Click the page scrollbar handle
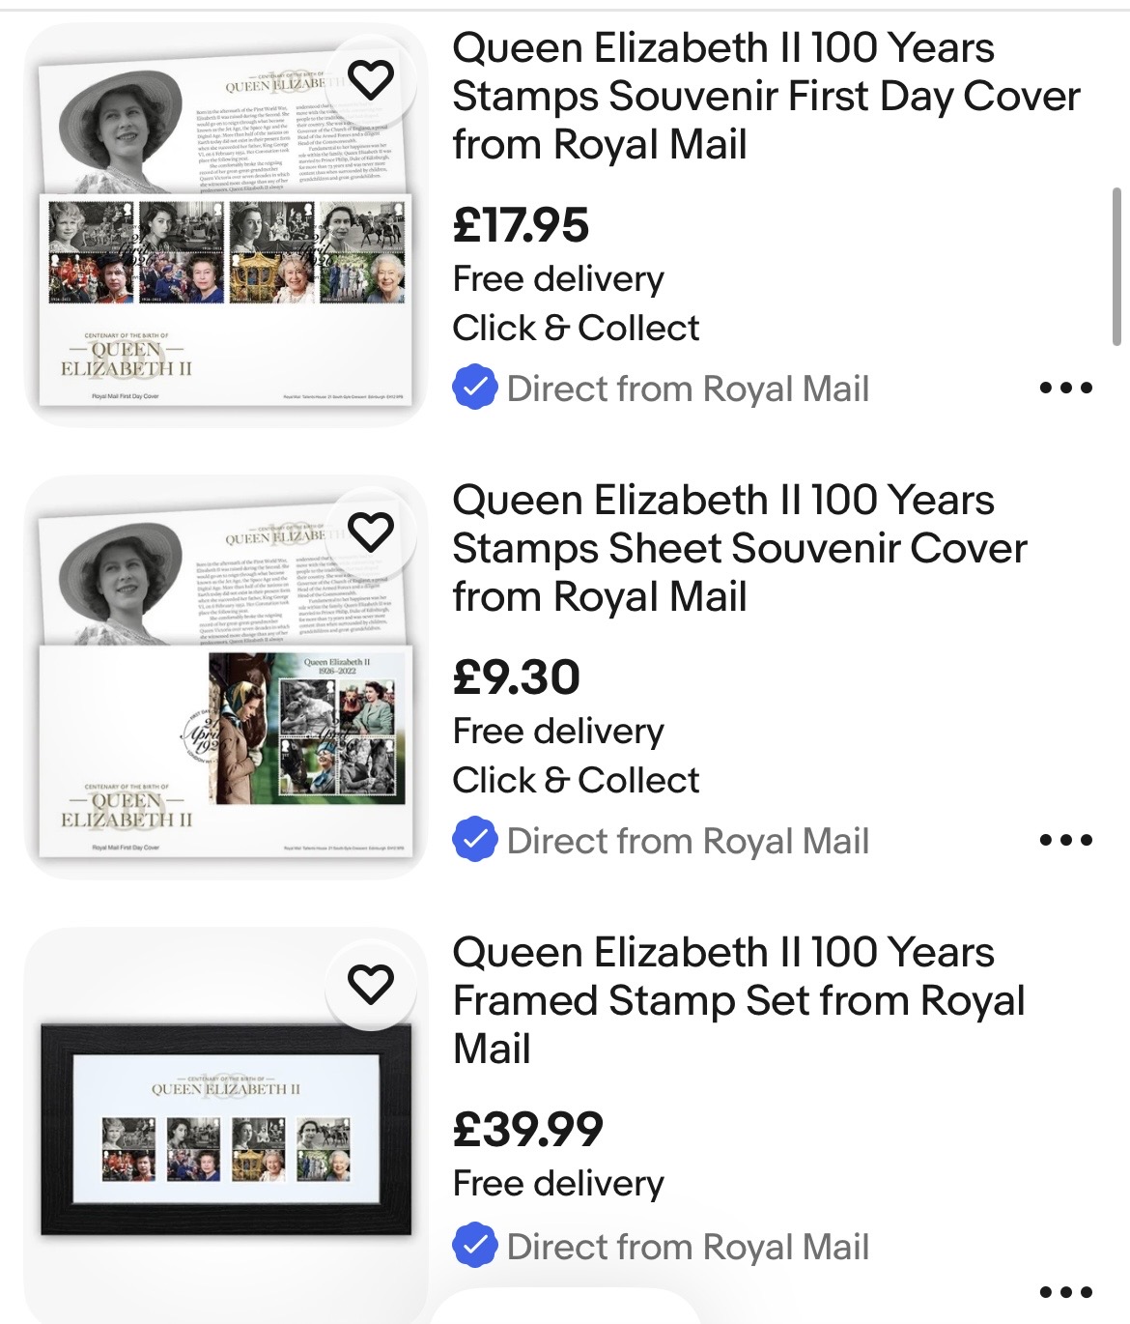Image resolution: width=1130 pixels, height=1324 pixels. pyautogui.click(x=1116, y=267)
